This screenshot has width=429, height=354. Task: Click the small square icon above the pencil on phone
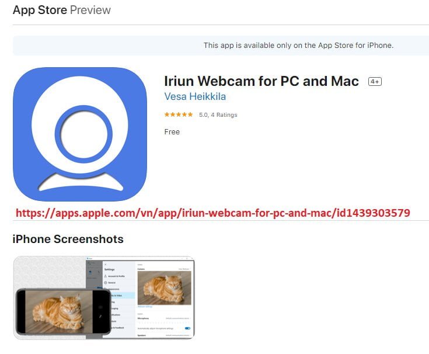(100, 307)
